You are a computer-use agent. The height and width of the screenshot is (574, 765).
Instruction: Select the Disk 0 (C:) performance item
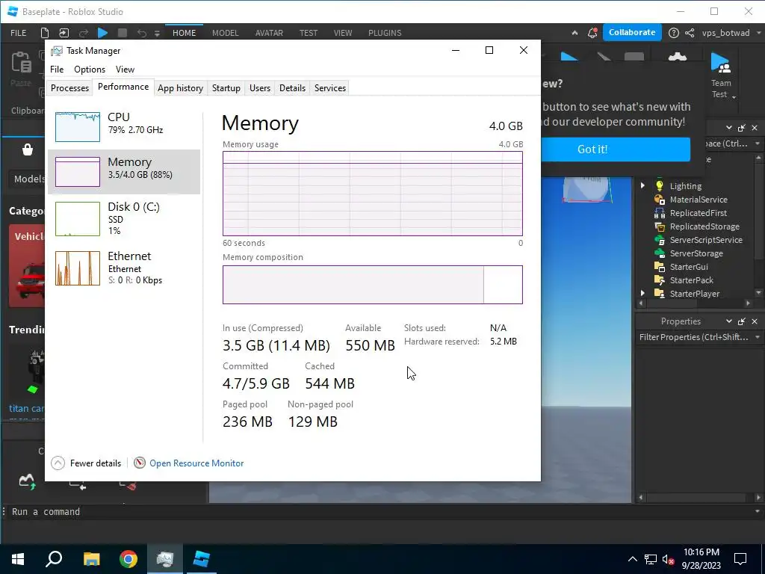(124, 218)
